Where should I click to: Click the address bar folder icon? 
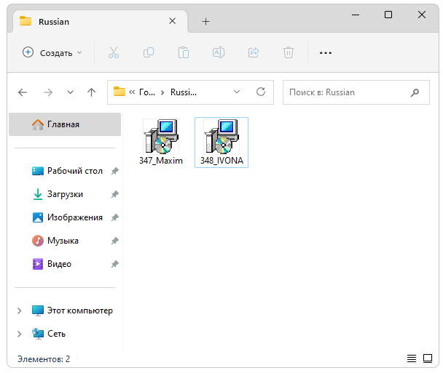tap(119, 92)
